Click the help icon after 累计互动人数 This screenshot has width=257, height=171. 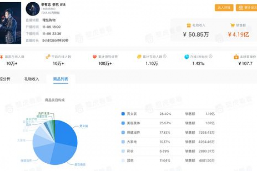(165, 56)
